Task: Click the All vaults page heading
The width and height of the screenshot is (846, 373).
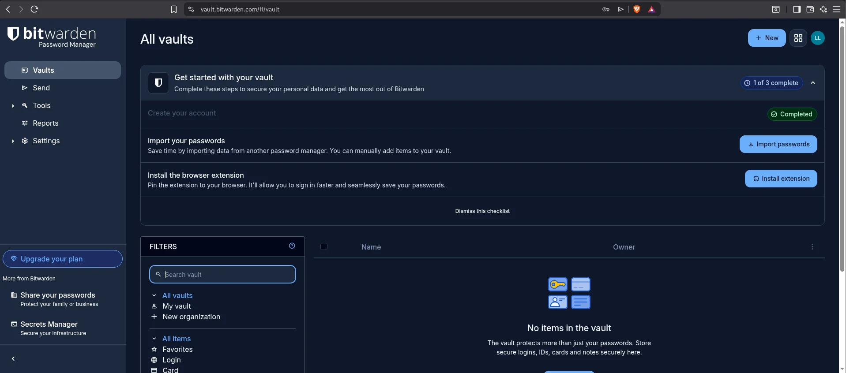Action: [x=167, y=39]
